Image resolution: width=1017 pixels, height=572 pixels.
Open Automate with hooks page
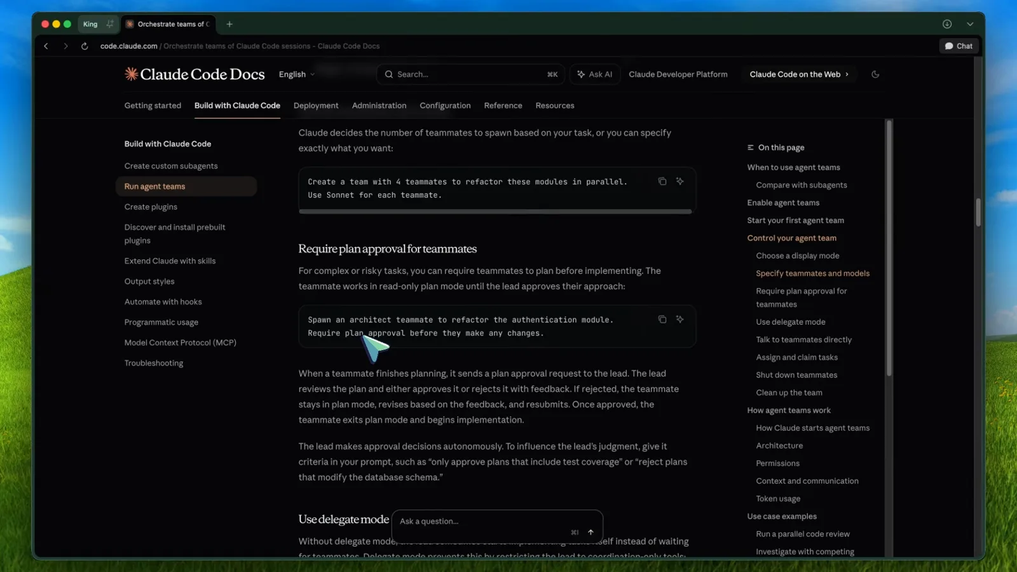point(163,302)
